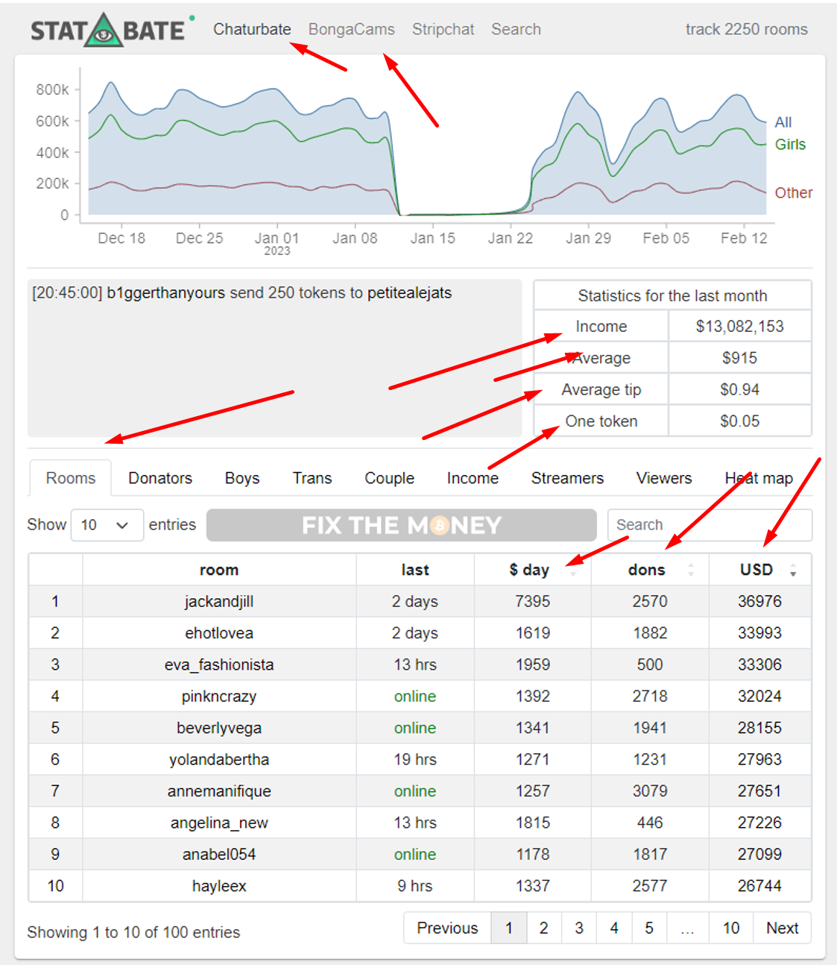Sort table by dons column arrows
The image size is (837, 965).
pos(691,570)
